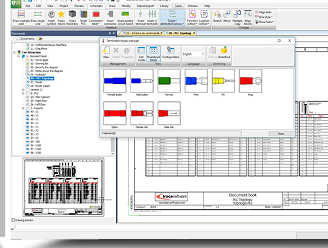The image size is (328, 248).
Task: Click the Close button in dialog
Action: click(281, 134)
